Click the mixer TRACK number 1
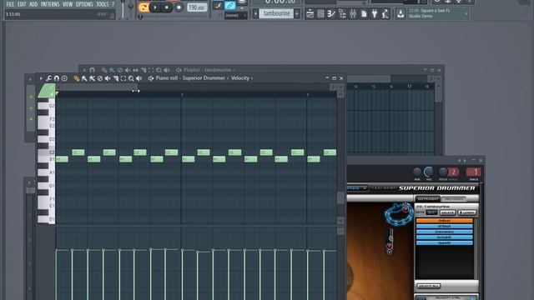Viewport: 534px width, 300px height. (473, 172)
